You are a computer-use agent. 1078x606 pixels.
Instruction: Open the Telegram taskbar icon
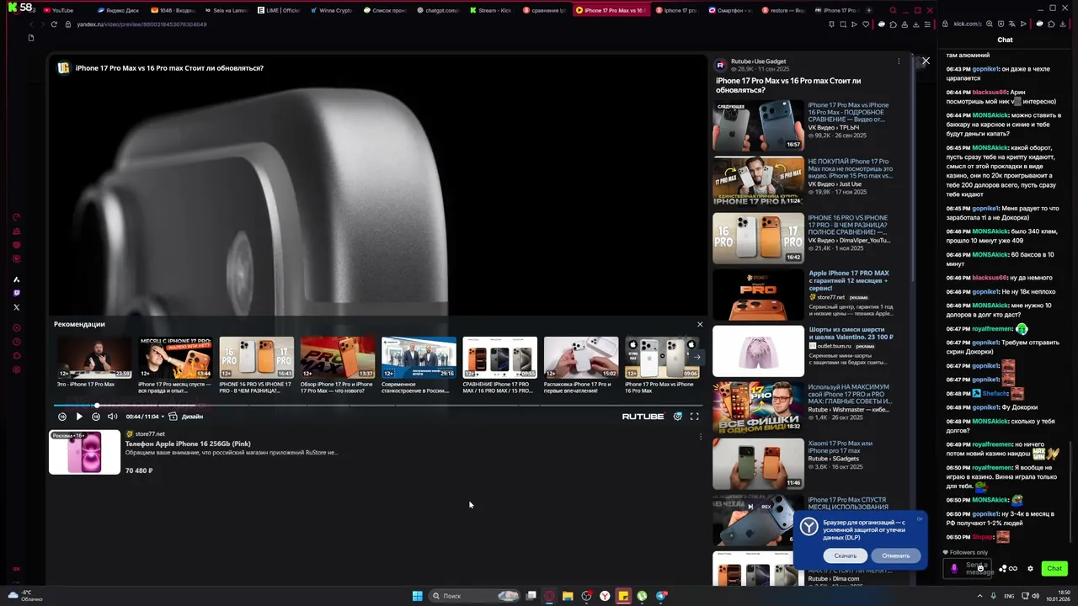(661, 596)
